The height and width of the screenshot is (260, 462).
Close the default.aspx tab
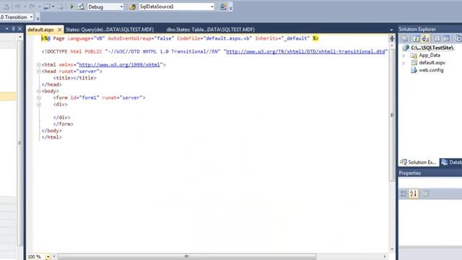coord(59,30)
